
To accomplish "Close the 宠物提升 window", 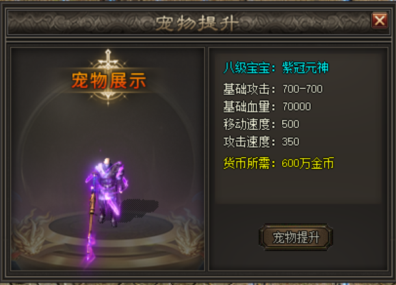I will (x=379, y=20).
